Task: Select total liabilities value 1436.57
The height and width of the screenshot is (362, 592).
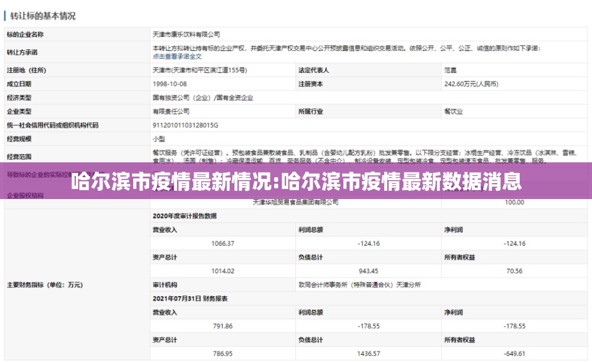Action: click(368, 353)
